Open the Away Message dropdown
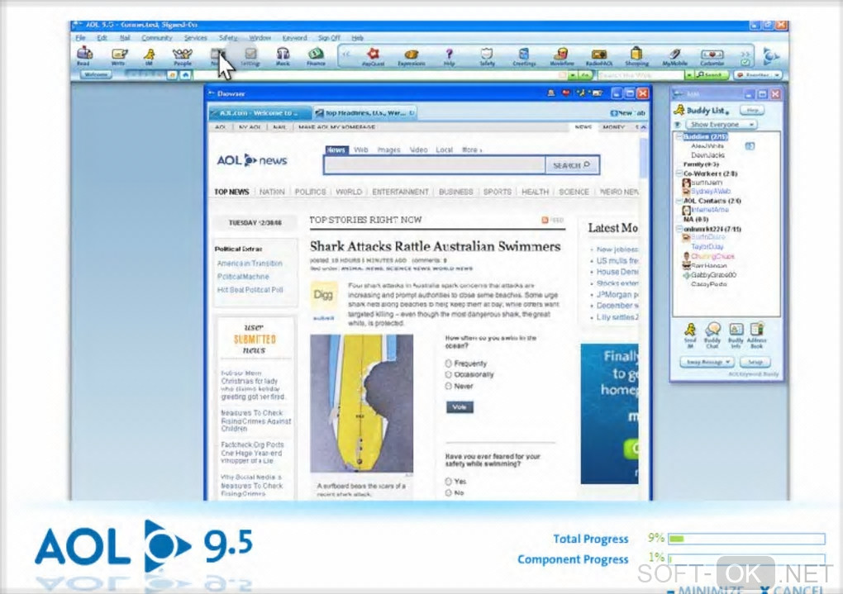The width and height of the screenshot is (843, 594). [x=707, y=362]
